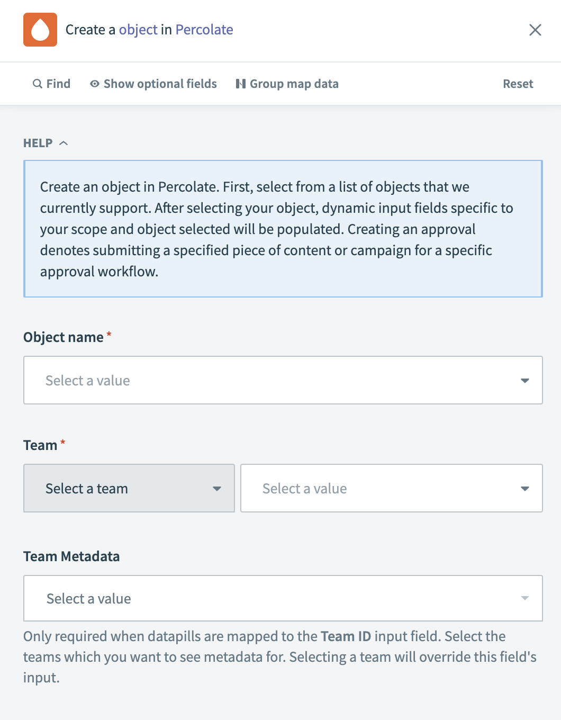Click the Object name dropdown arrow

pos(524,380)
